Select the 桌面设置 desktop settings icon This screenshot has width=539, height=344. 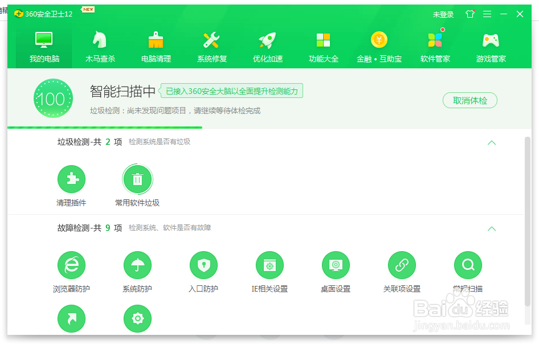click(336, 265)
